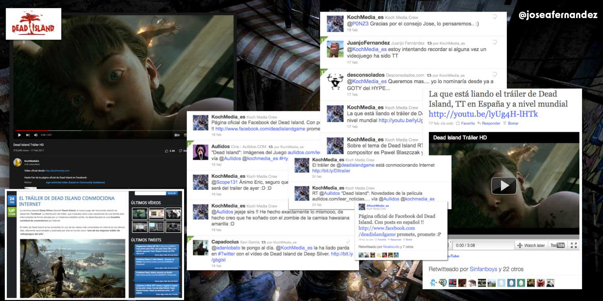This screenshot has height=301, width=603.
Task: Enter fullscreen on embedded YouTube player
Action: coord(574,245)
